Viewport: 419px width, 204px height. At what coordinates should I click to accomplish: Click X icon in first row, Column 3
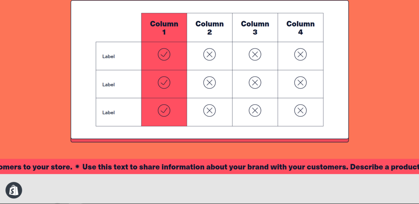255,54
